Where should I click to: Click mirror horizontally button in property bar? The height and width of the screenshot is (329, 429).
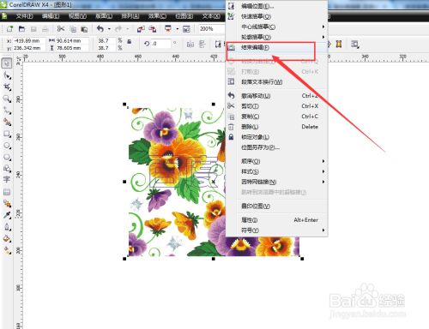click(x=190, y=44)
